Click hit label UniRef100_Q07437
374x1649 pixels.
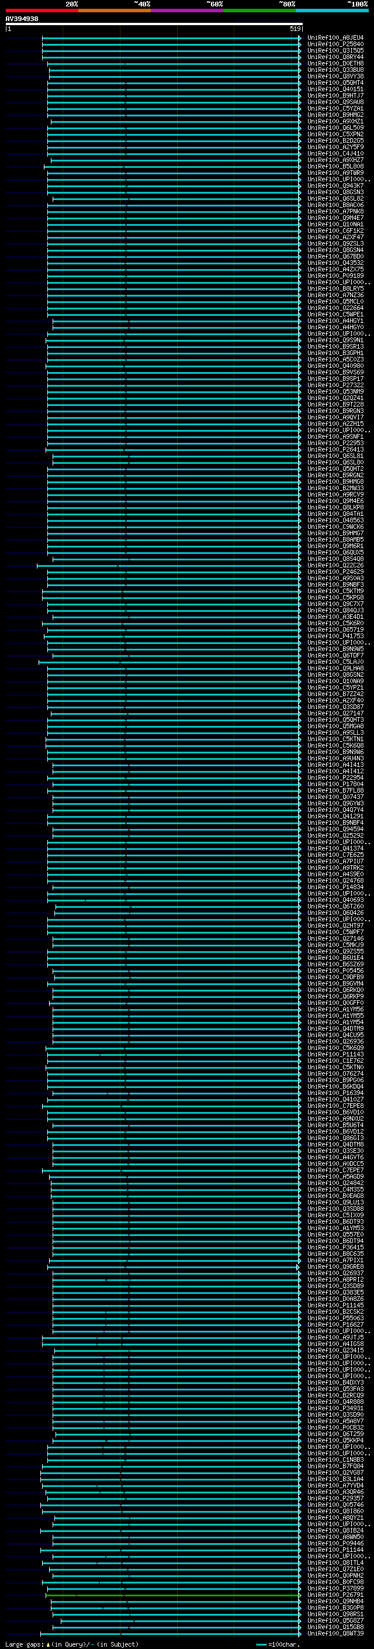coord(335,797)
